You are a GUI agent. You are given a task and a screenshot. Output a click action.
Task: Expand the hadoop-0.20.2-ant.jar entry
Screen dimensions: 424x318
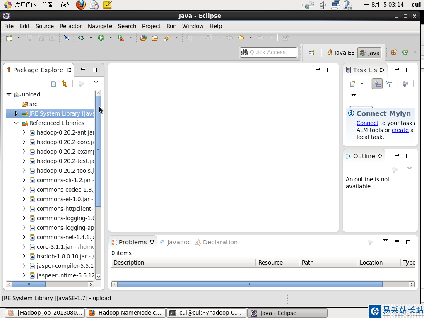pyautogui.click(x=24, y=132)
